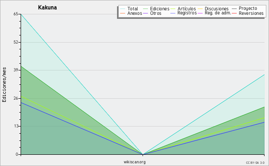Click the Registros legend label
269x166 pixels.
pos(187,13)
